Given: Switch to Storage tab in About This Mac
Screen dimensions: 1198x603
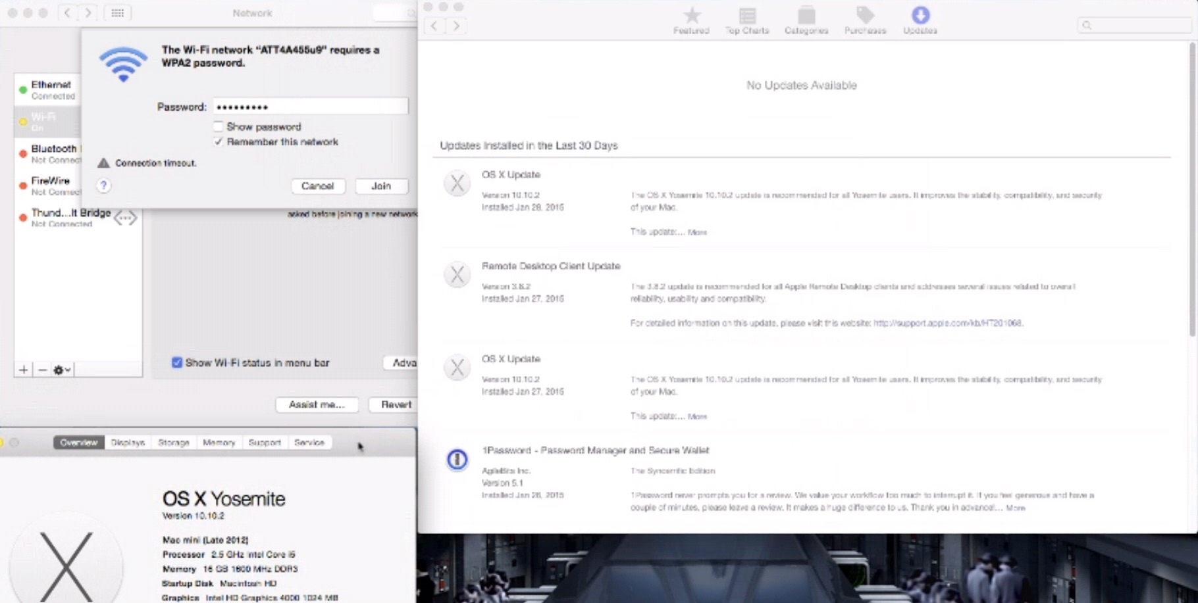Looking at the screenshot, I should (174, 443).
